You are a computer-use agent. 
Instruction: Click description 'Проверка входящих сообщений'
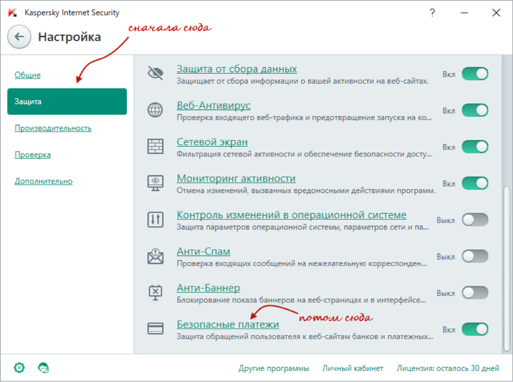pyautogui.click(x=236, y=263)
